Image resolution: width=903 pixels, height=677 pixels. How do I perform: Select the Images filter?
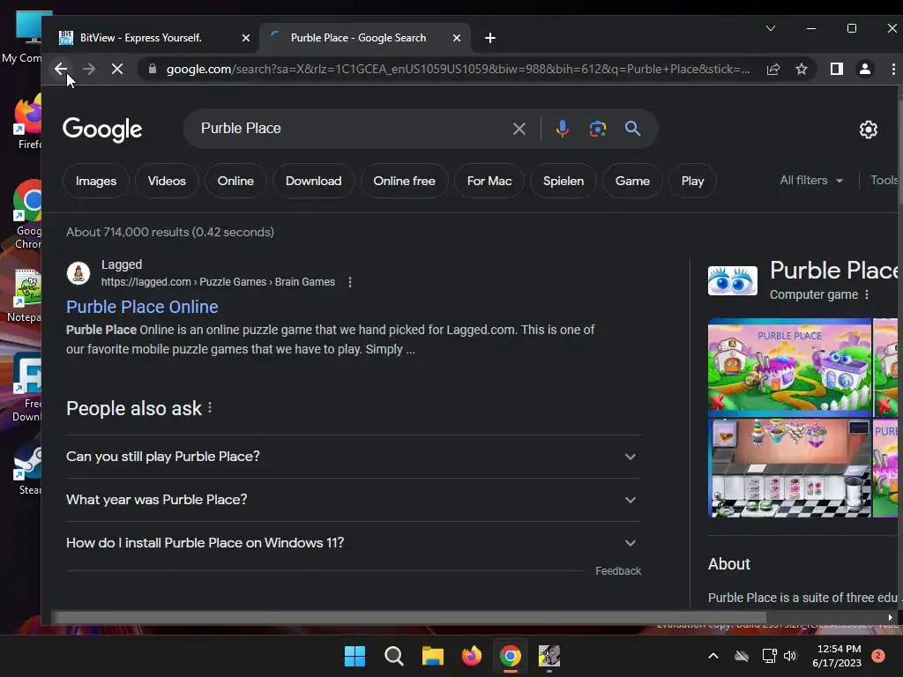95,181
